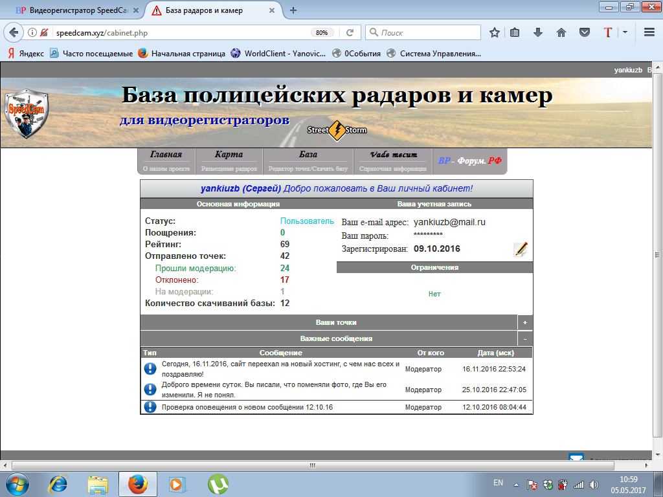Go to the browser home page

point(561,32)
